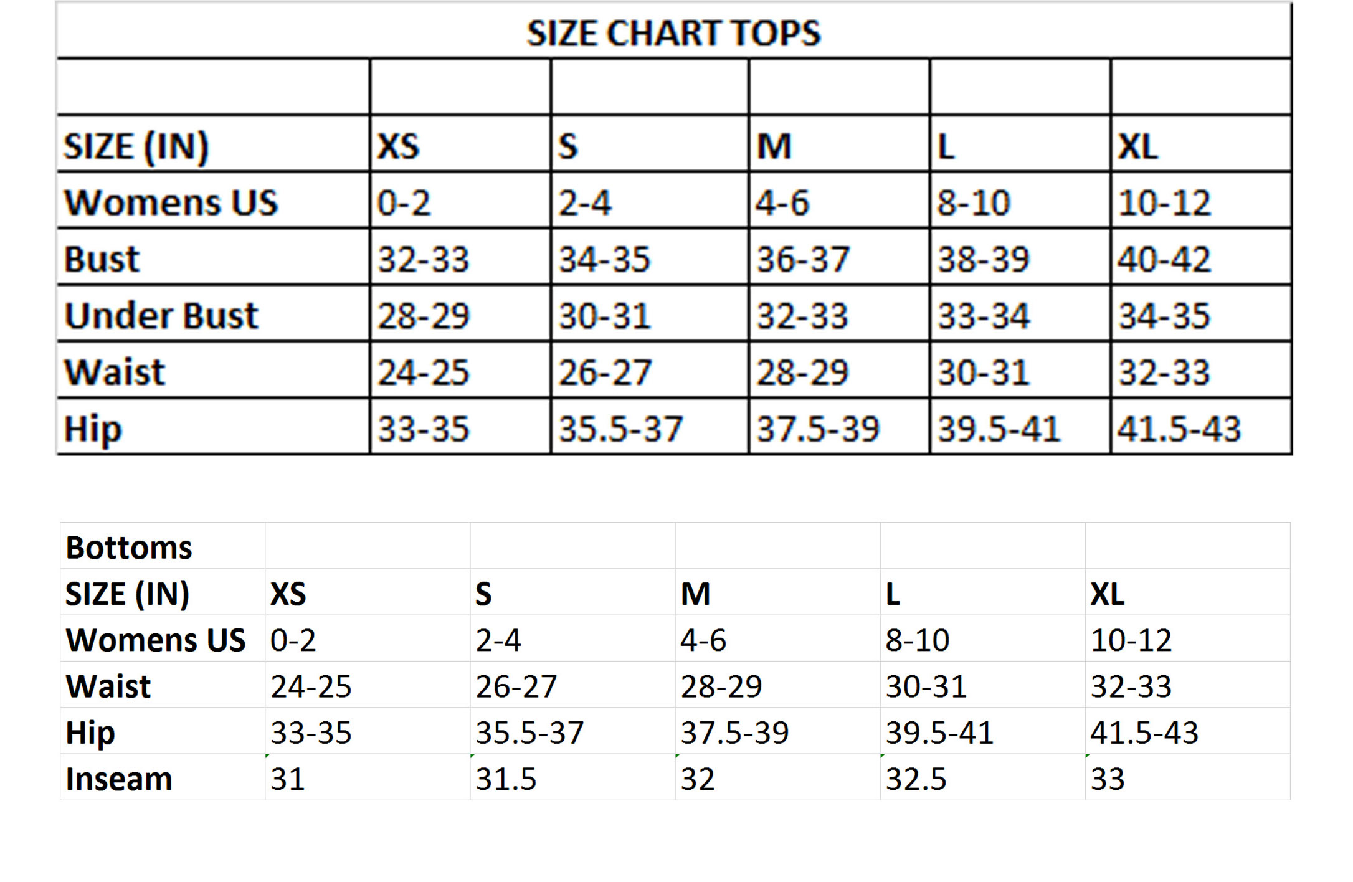1353x882 pixels.
Task: Select the XS column header in tops chart
Action: click(x=398, y=147)
